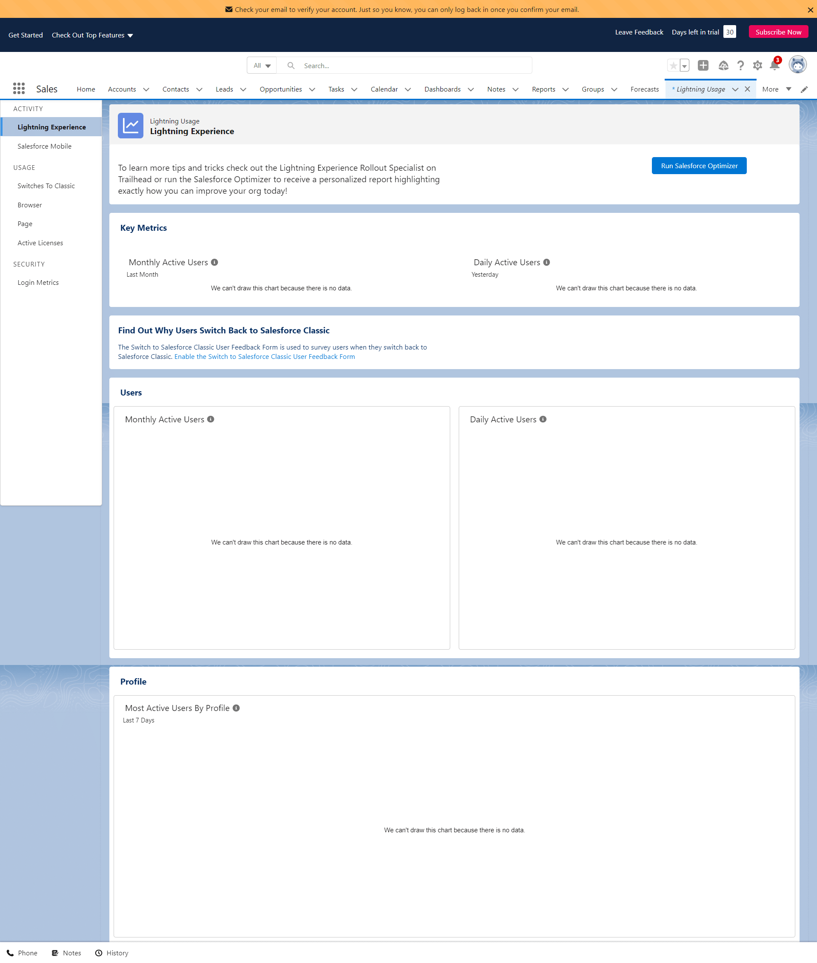Expand the Leads tab dropdown chevron
Screen dimensions: 817x963
tap(243, 89)
